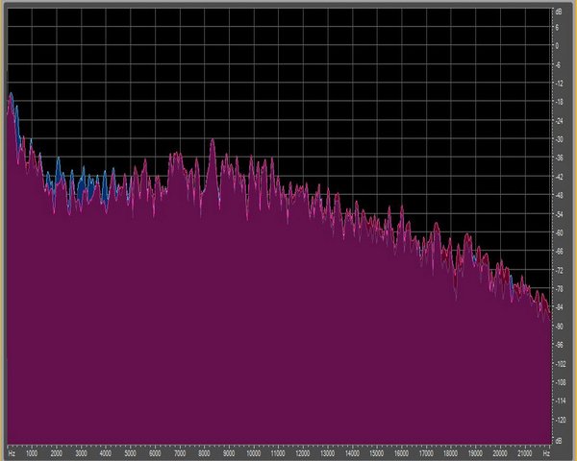This screenshot has width=577, height=461.
Task: Click the -114 dB scale label
Action: coord(560,401)
